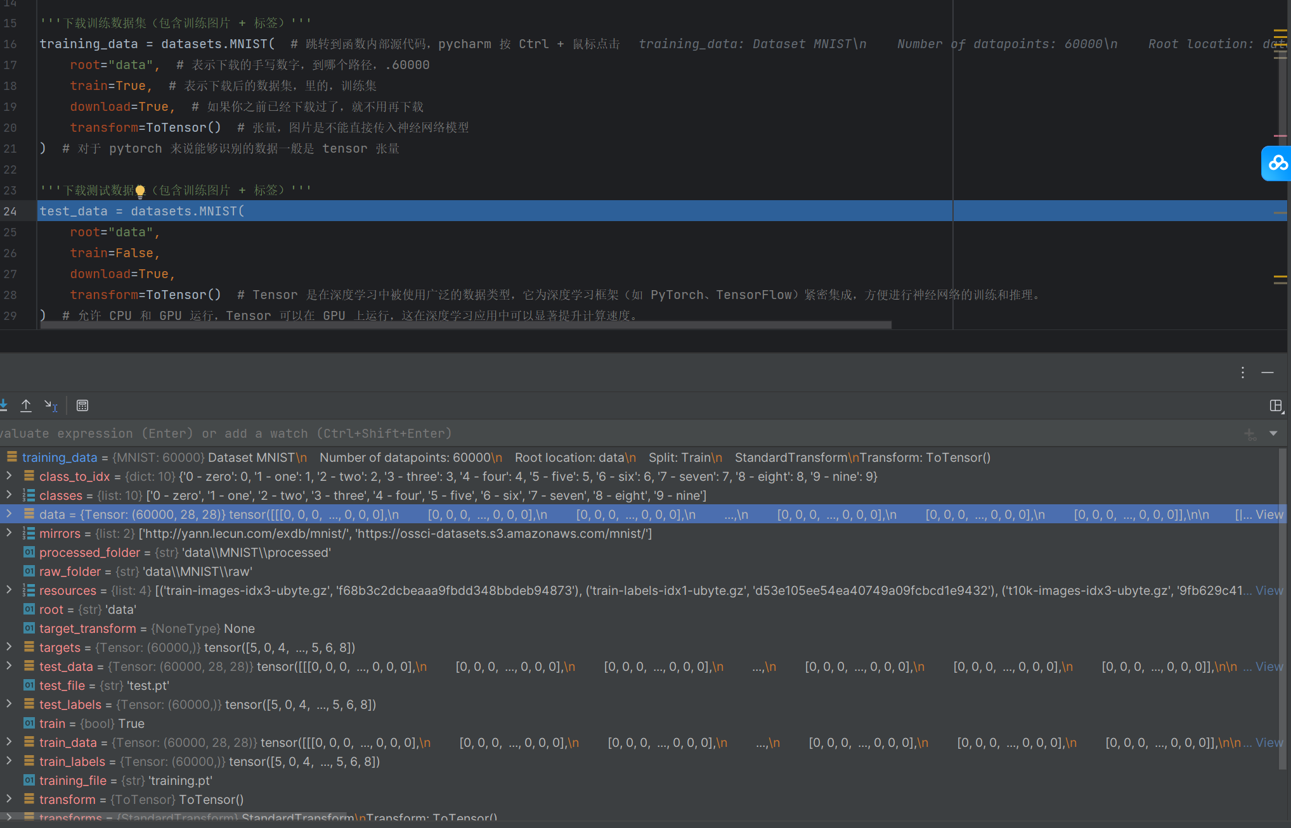Open the expression history dropdown arrow
The image size is (1291, 828).
(x=1273, y=433)
